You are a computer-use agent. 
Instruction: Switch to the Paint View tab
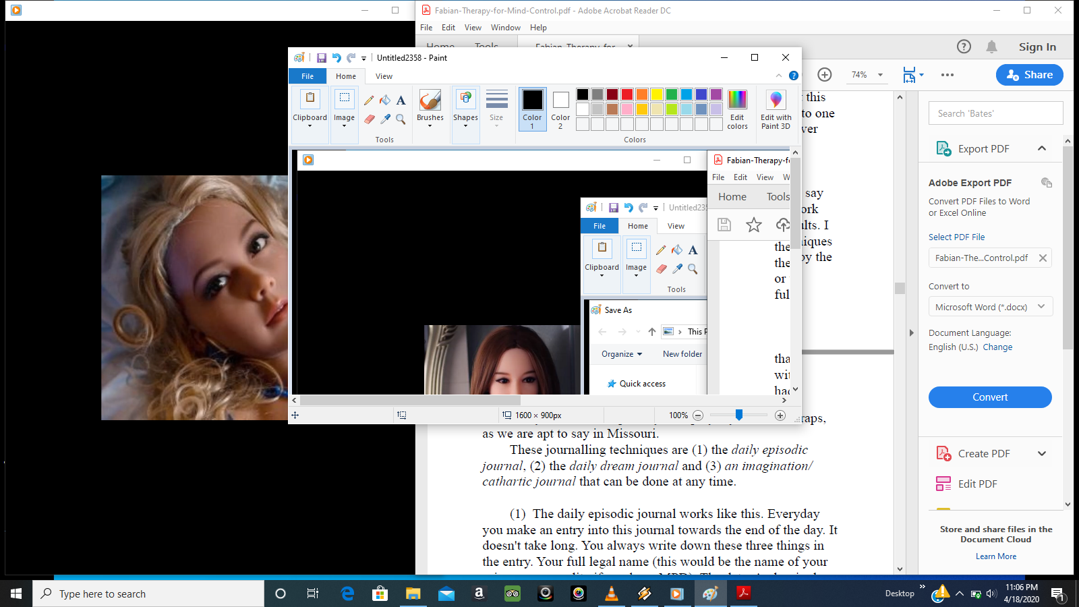[384, 76]
